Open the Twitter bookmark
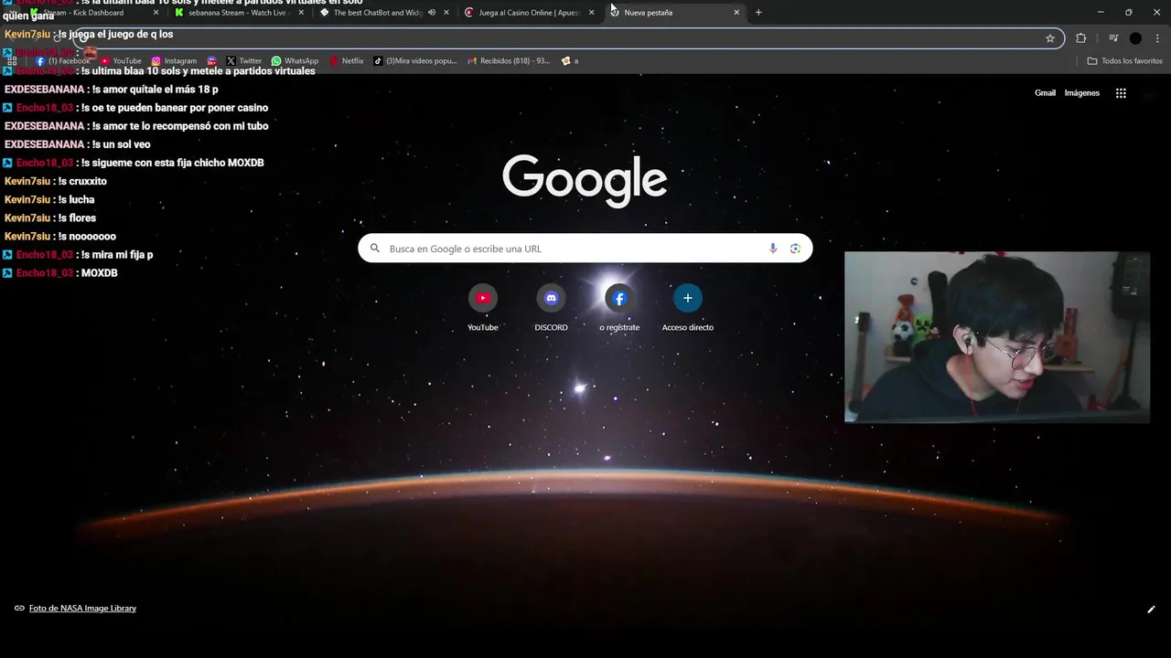 coord(243,61)
